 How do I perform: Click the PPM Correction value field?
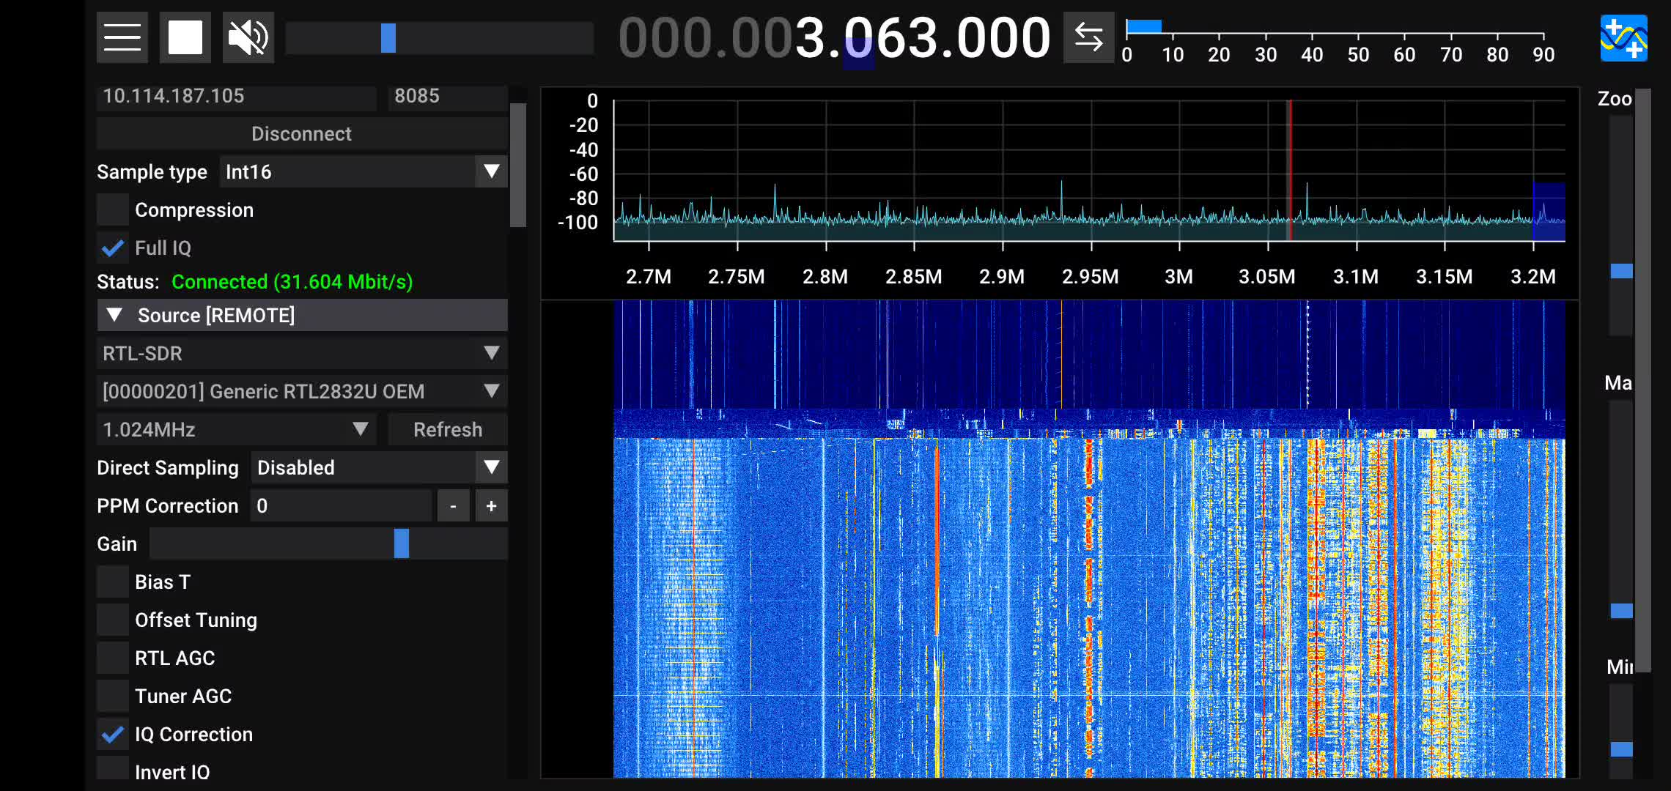342,506
